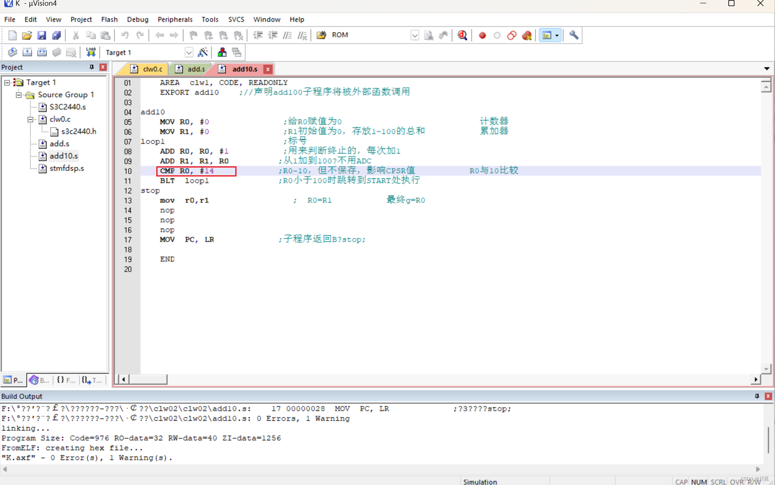Pin the Build Output panel

[757, 396]
